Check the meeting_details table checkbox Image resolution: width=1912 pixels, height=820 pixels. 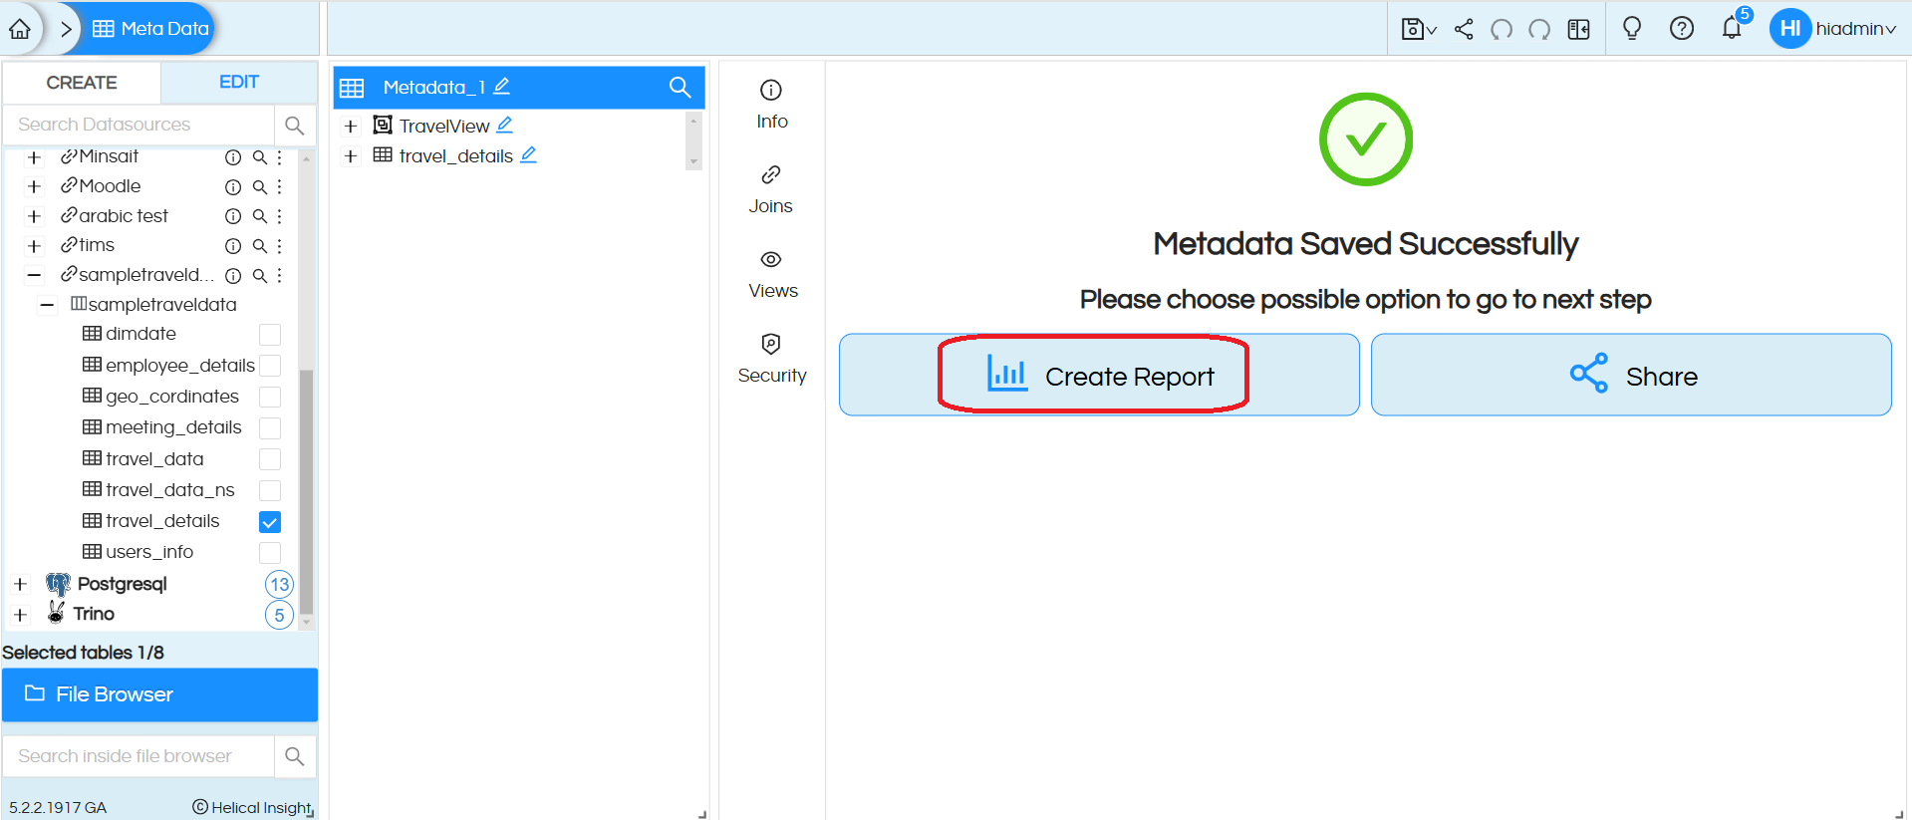click(x=270, y=428)
